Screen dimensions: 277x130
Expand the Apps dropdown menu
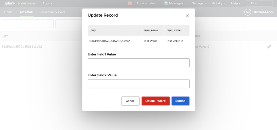(x=47, y=3)
